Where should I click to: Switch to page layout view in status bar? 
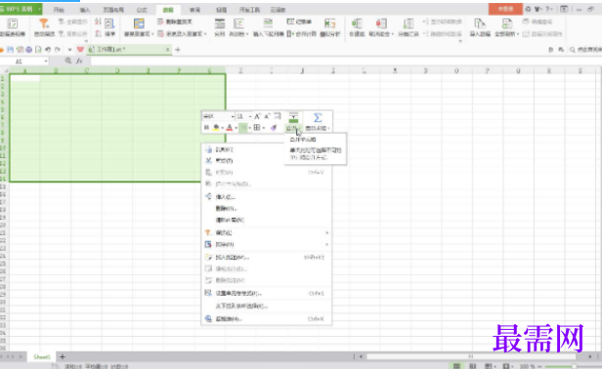pyautogui.click(x=473, y=366)
